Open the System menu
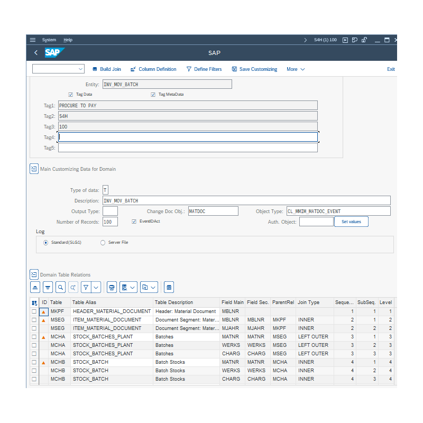The width and height of the screenshot is (423, 423). 49,40
